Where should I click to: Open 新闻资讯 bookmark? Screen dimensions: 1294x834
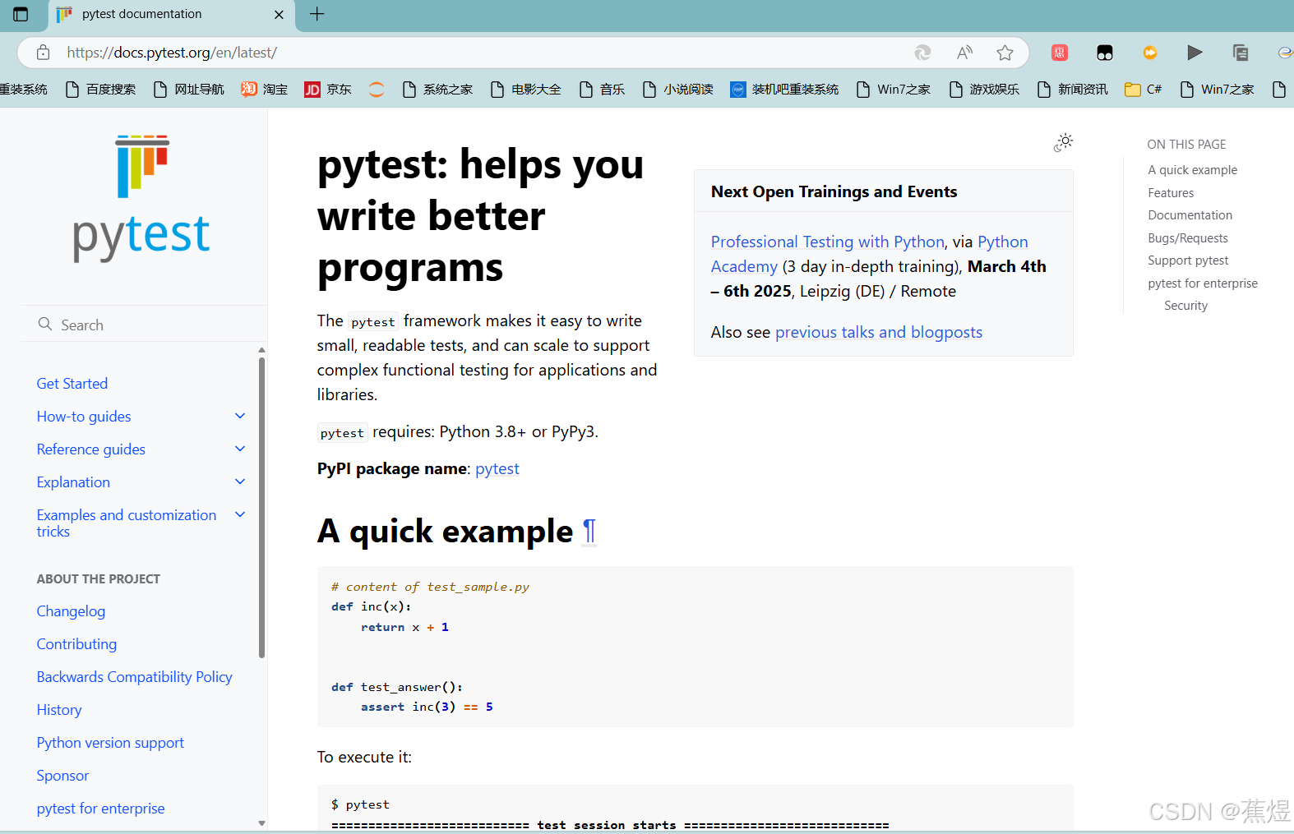point(1073,89)
